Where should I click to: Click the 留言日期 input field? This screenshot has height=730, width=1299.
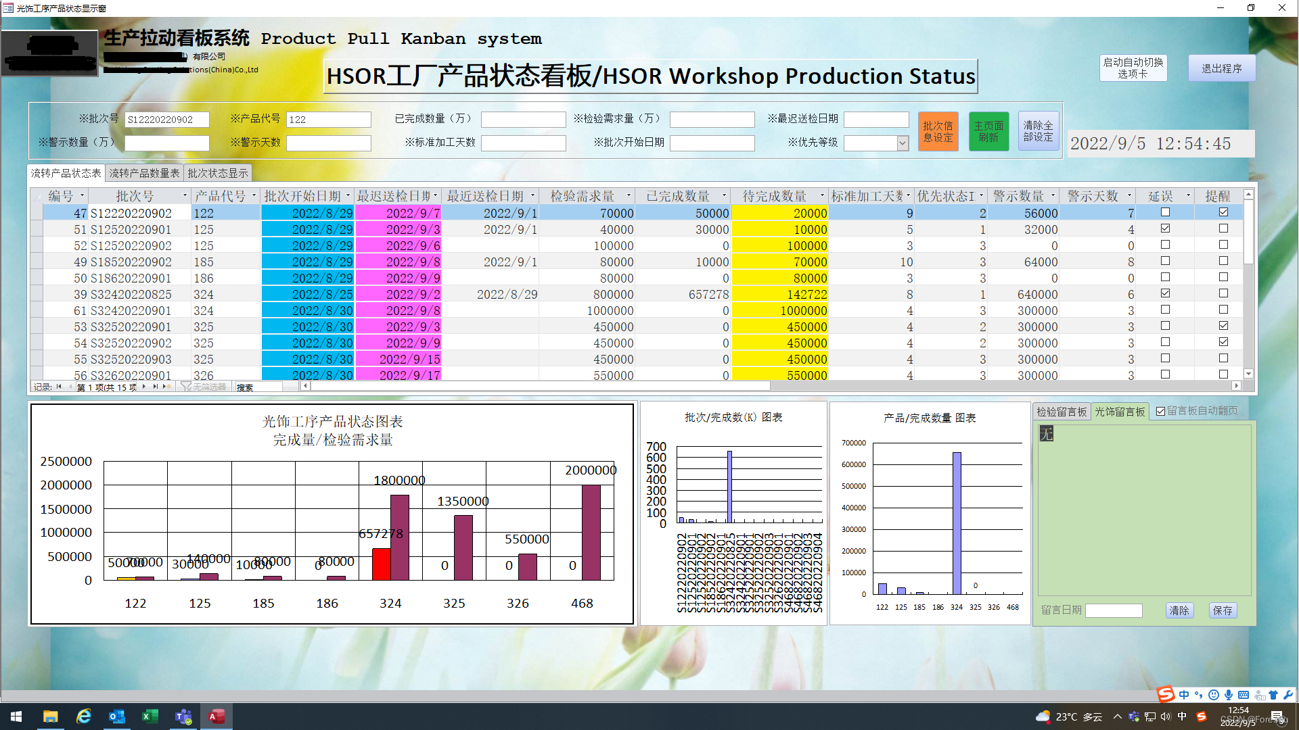[x=1114, y=610]
